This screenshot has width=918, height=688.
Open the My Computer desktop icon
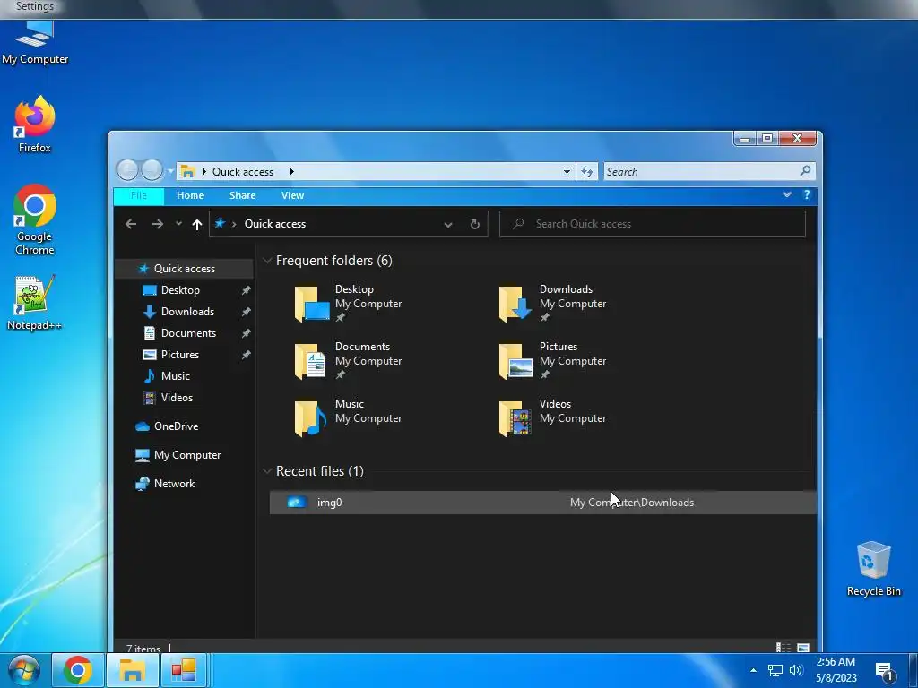click(35, 42)
